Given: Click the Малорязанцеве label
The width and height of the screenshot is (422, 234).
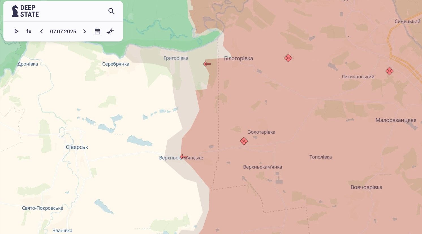Looking at the screenshot, I should coord(396,120).
